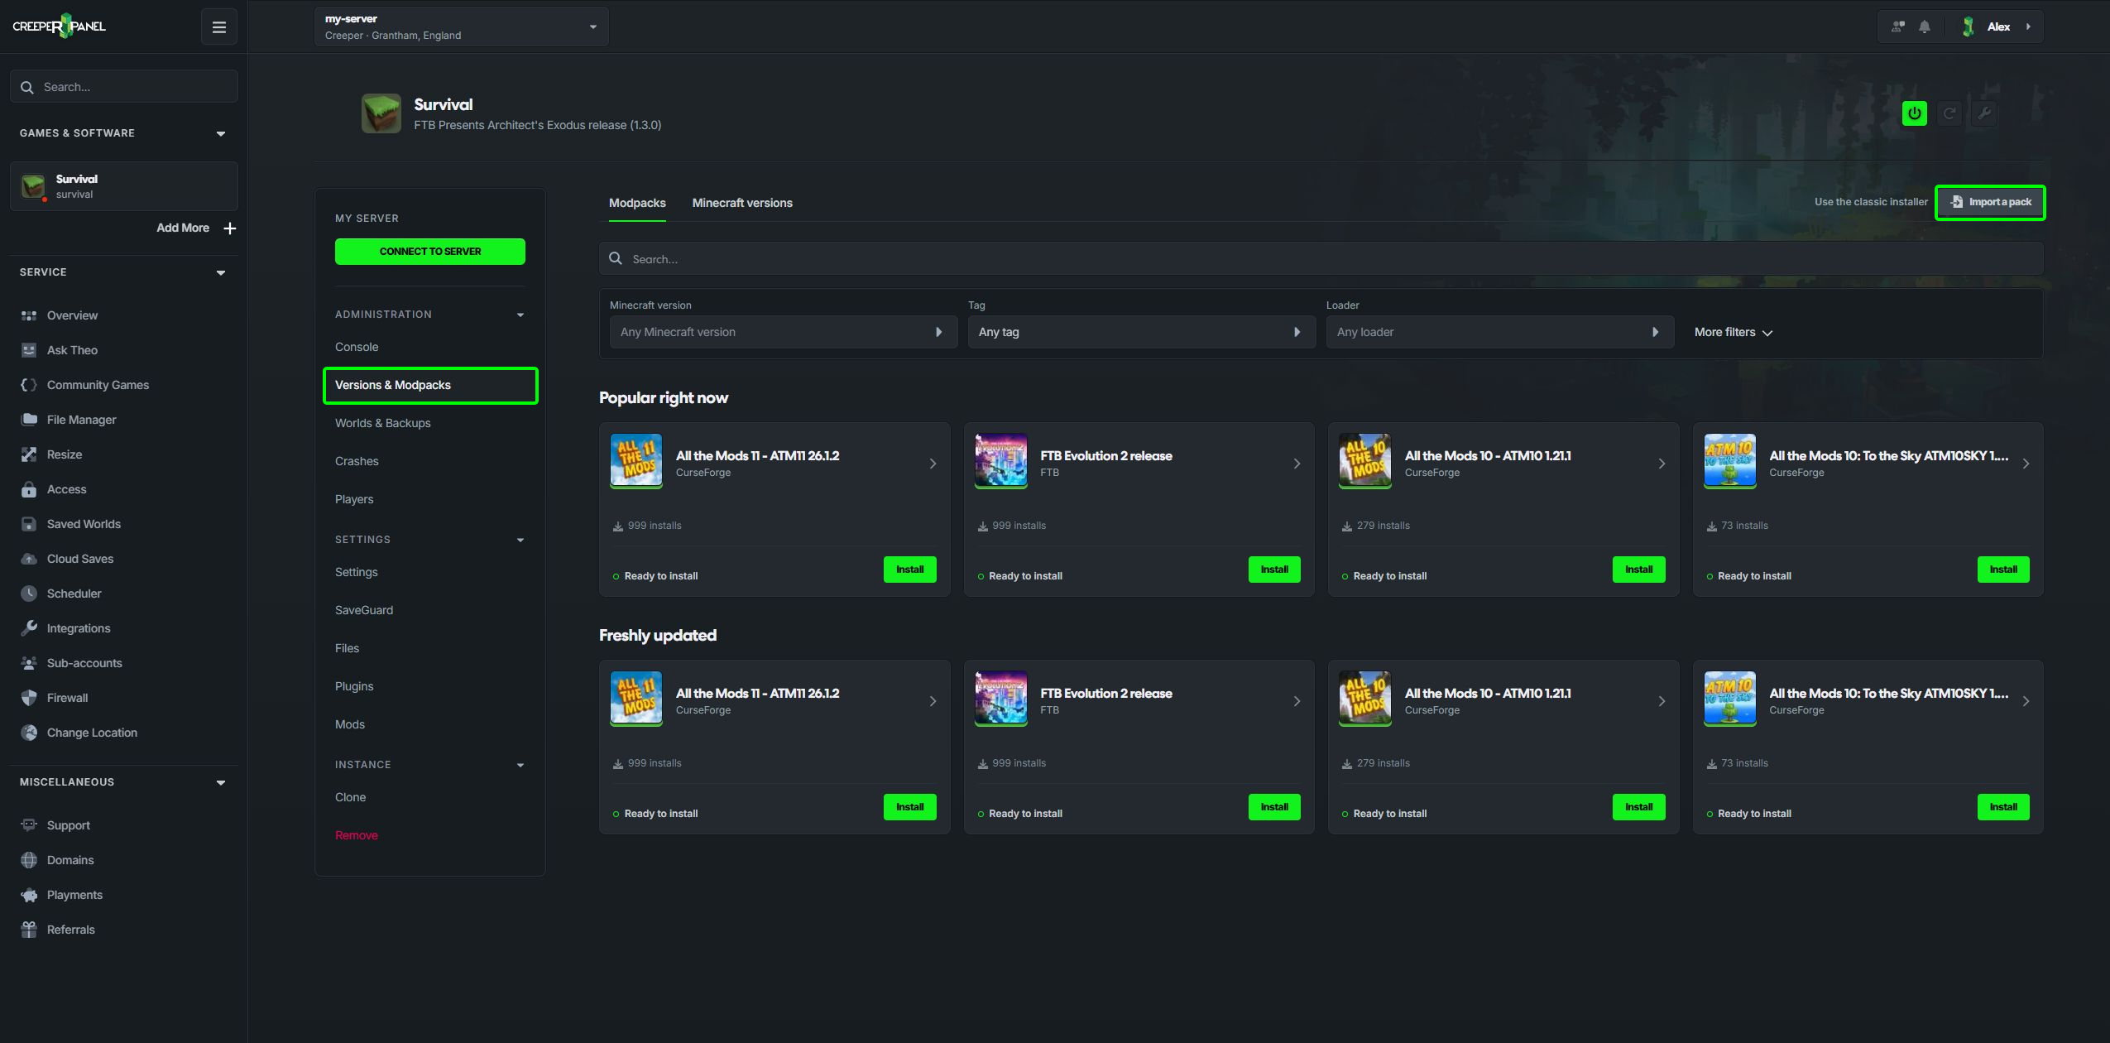
Task: Open the my-server selector dropdown
Action: [x=461, y=26]
